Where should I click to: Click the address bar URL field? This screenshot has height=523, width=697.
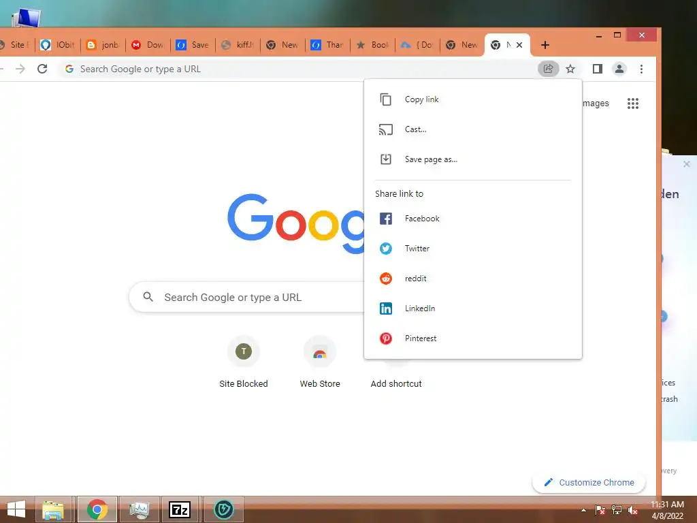(297, 69)
